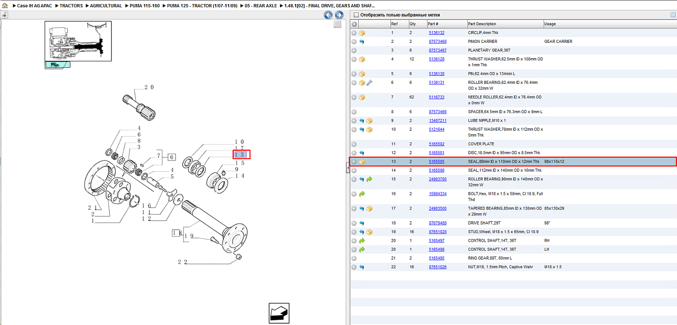The height and width of the screenshot is (325, 677).
Task: Click the previous page blue arrow
Action: coord(329,15)
